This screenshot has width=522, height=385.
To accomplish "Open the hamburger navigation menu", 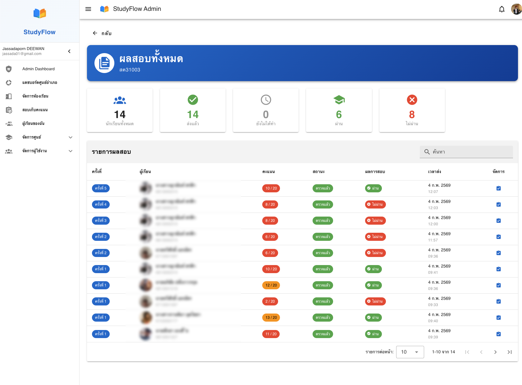I will (88, 9).
